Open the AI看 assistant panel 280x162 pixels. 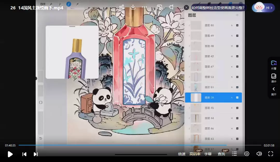(x=274, y=65)
